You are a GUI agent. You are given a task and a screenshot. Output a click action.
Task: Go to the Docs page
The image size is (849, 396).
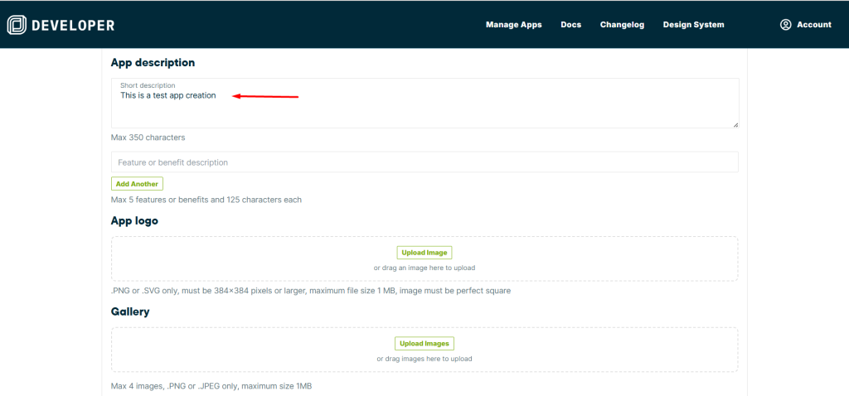[570, 25]
